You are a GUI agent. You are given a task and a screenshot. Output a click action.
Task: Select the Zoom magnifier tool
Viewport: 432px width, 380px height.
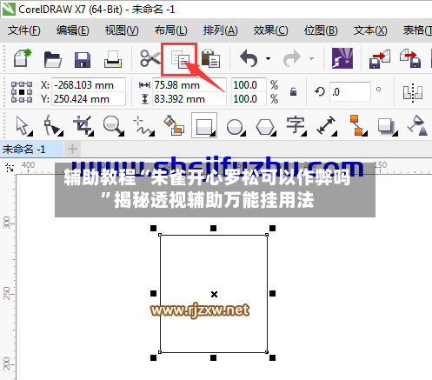coord(114,126)
